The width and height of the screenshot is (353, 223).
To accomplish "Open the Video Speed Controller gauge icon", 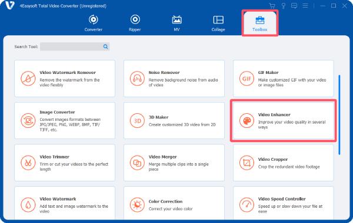I will pyautogui.click(x=247, y=205).
